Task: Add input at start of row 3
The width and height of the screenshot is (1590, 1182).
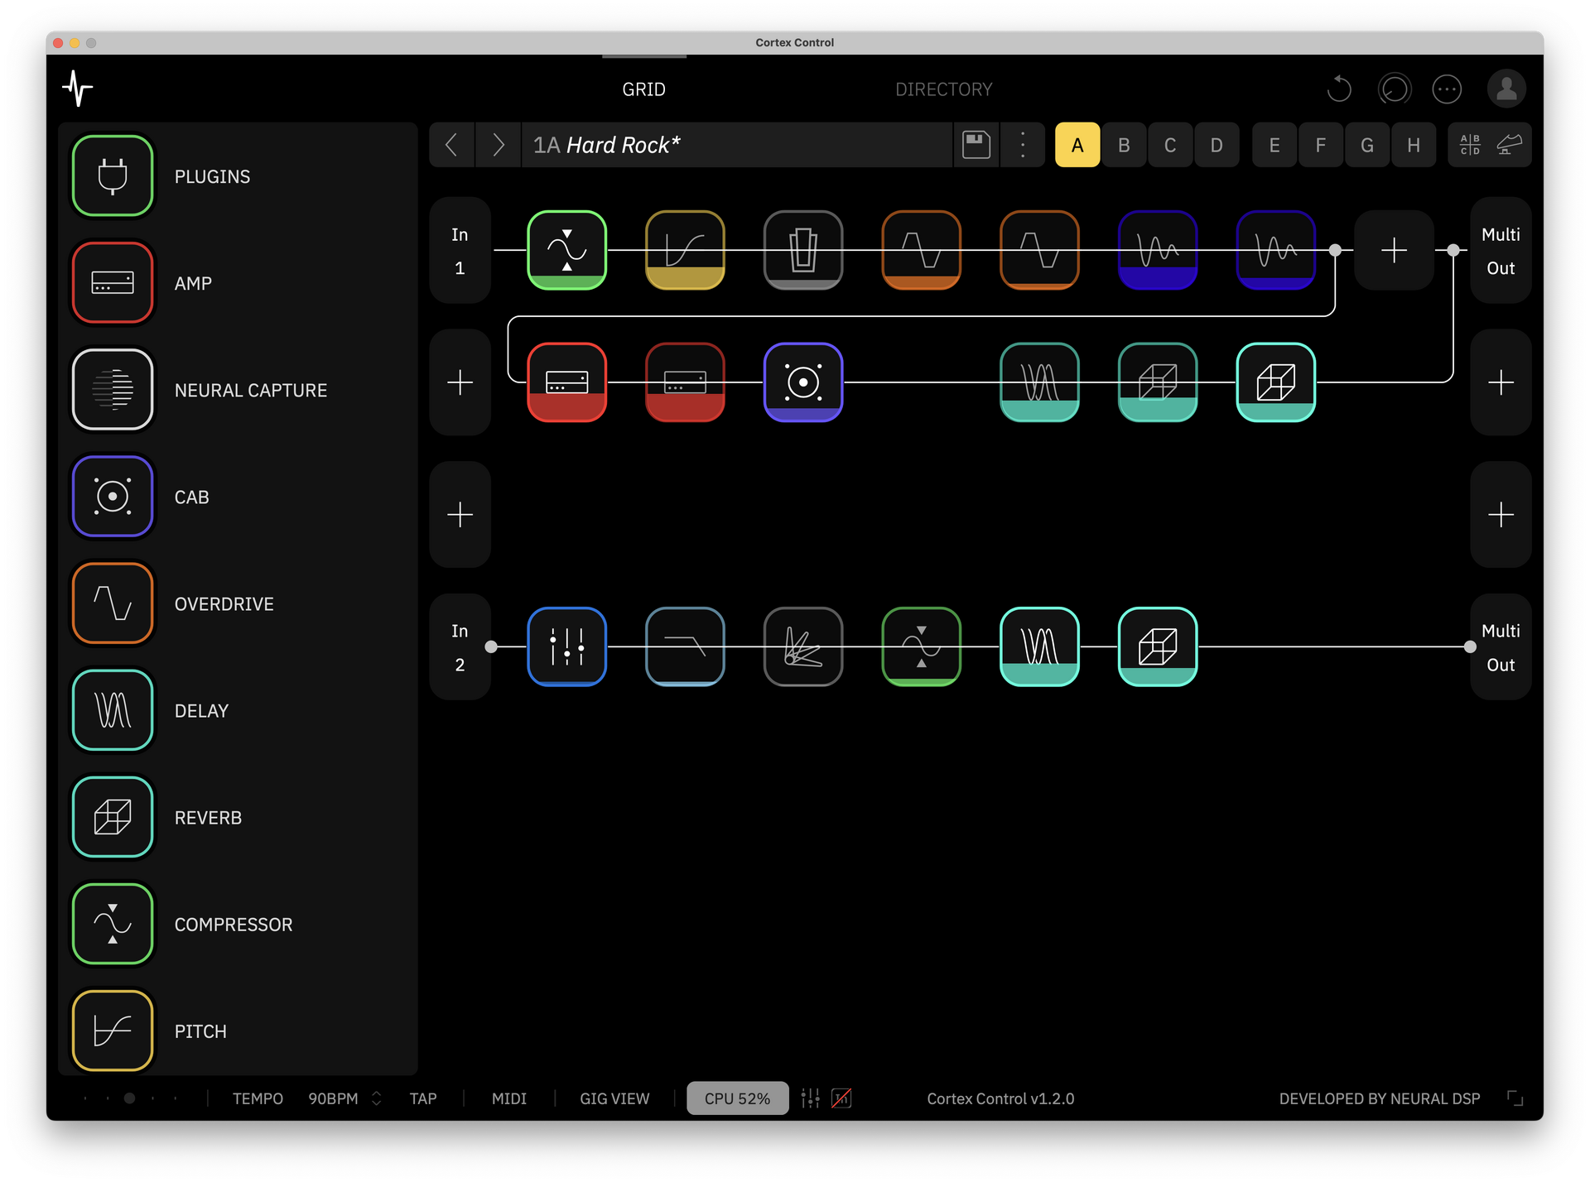Action: pos(460,515)
